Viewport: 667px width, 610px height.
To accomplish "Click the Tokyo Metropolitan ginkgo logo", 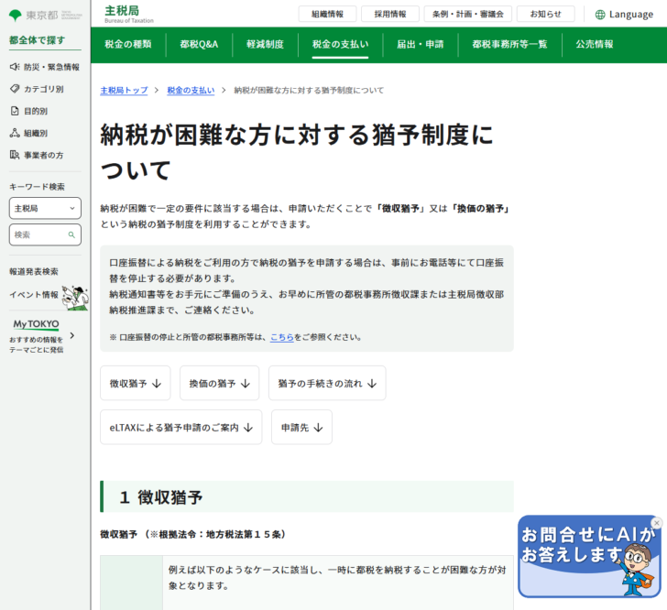I will coord(16,16).
